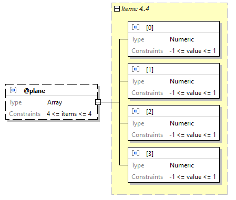Click the array item icon for [0]
This screenshot has height=200, width=236.
[136, 27]
